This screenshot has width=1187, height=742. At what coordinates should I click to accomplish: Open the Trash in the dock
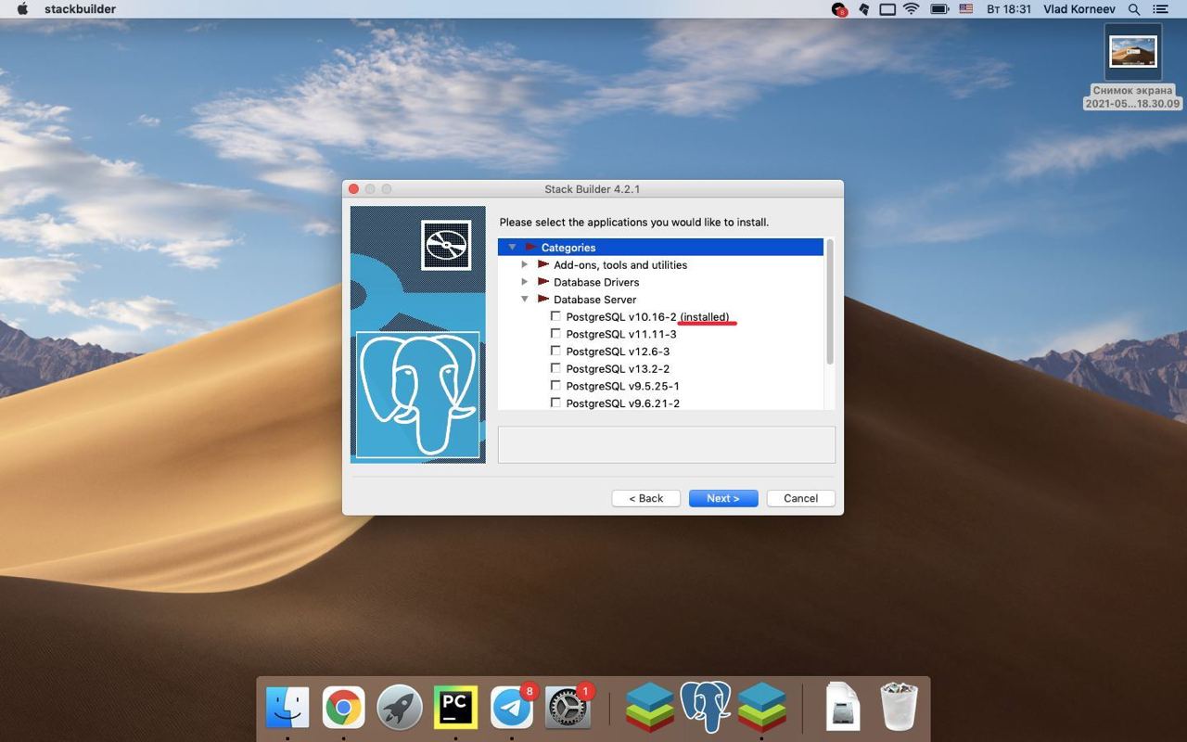pos(899,708)
